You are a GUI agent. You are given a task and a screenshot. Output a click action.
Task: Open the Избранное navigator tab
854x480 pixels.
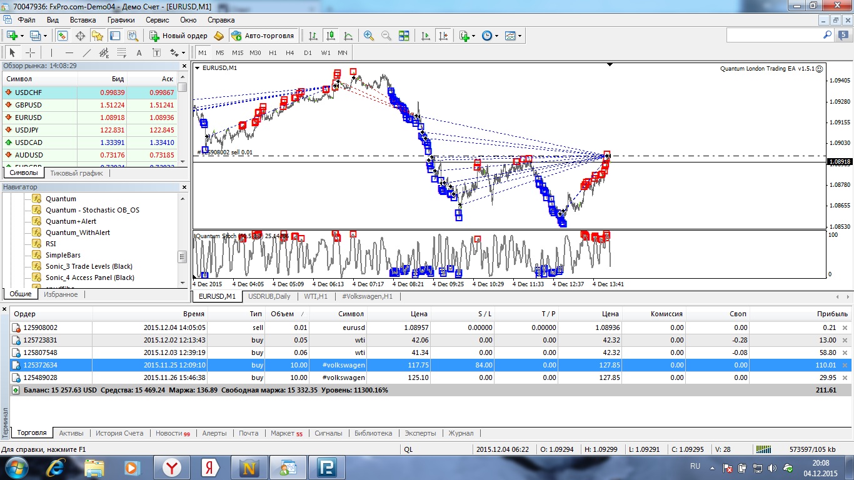point(61,294)
